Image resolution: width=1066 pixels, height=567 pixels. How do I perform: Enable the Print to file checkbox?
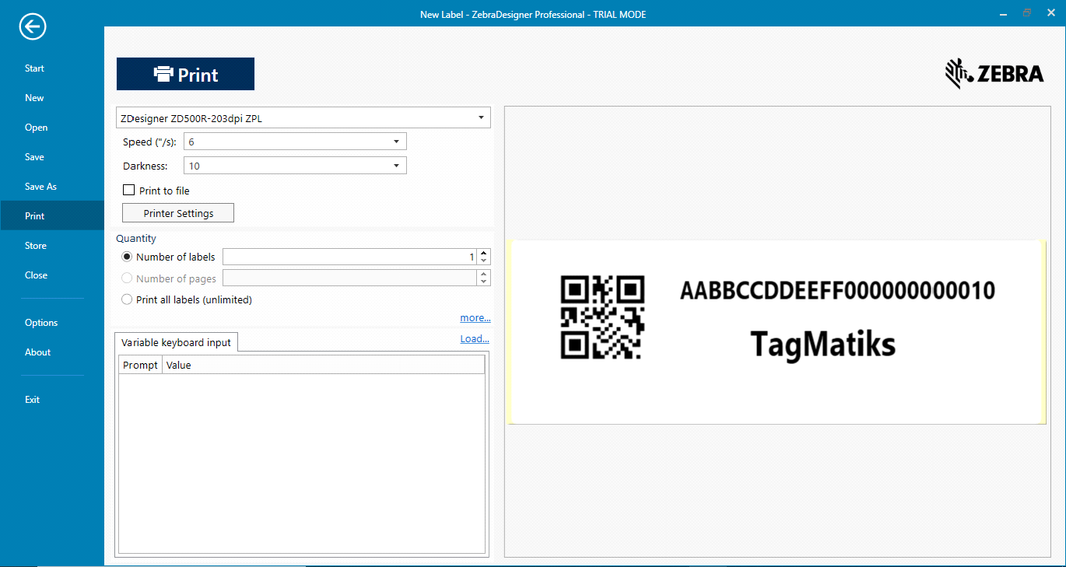coord(129,191)
